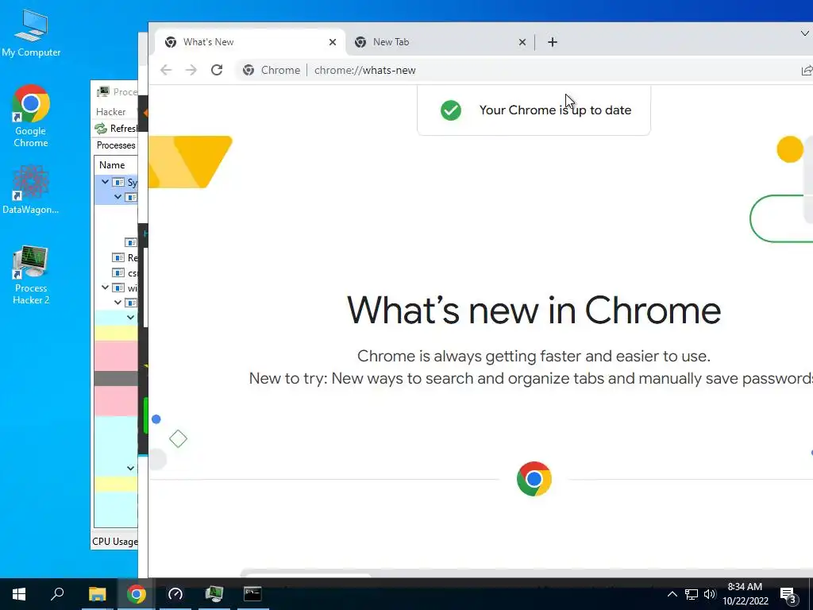Click the volume icon in system tray

coord(710,594)
